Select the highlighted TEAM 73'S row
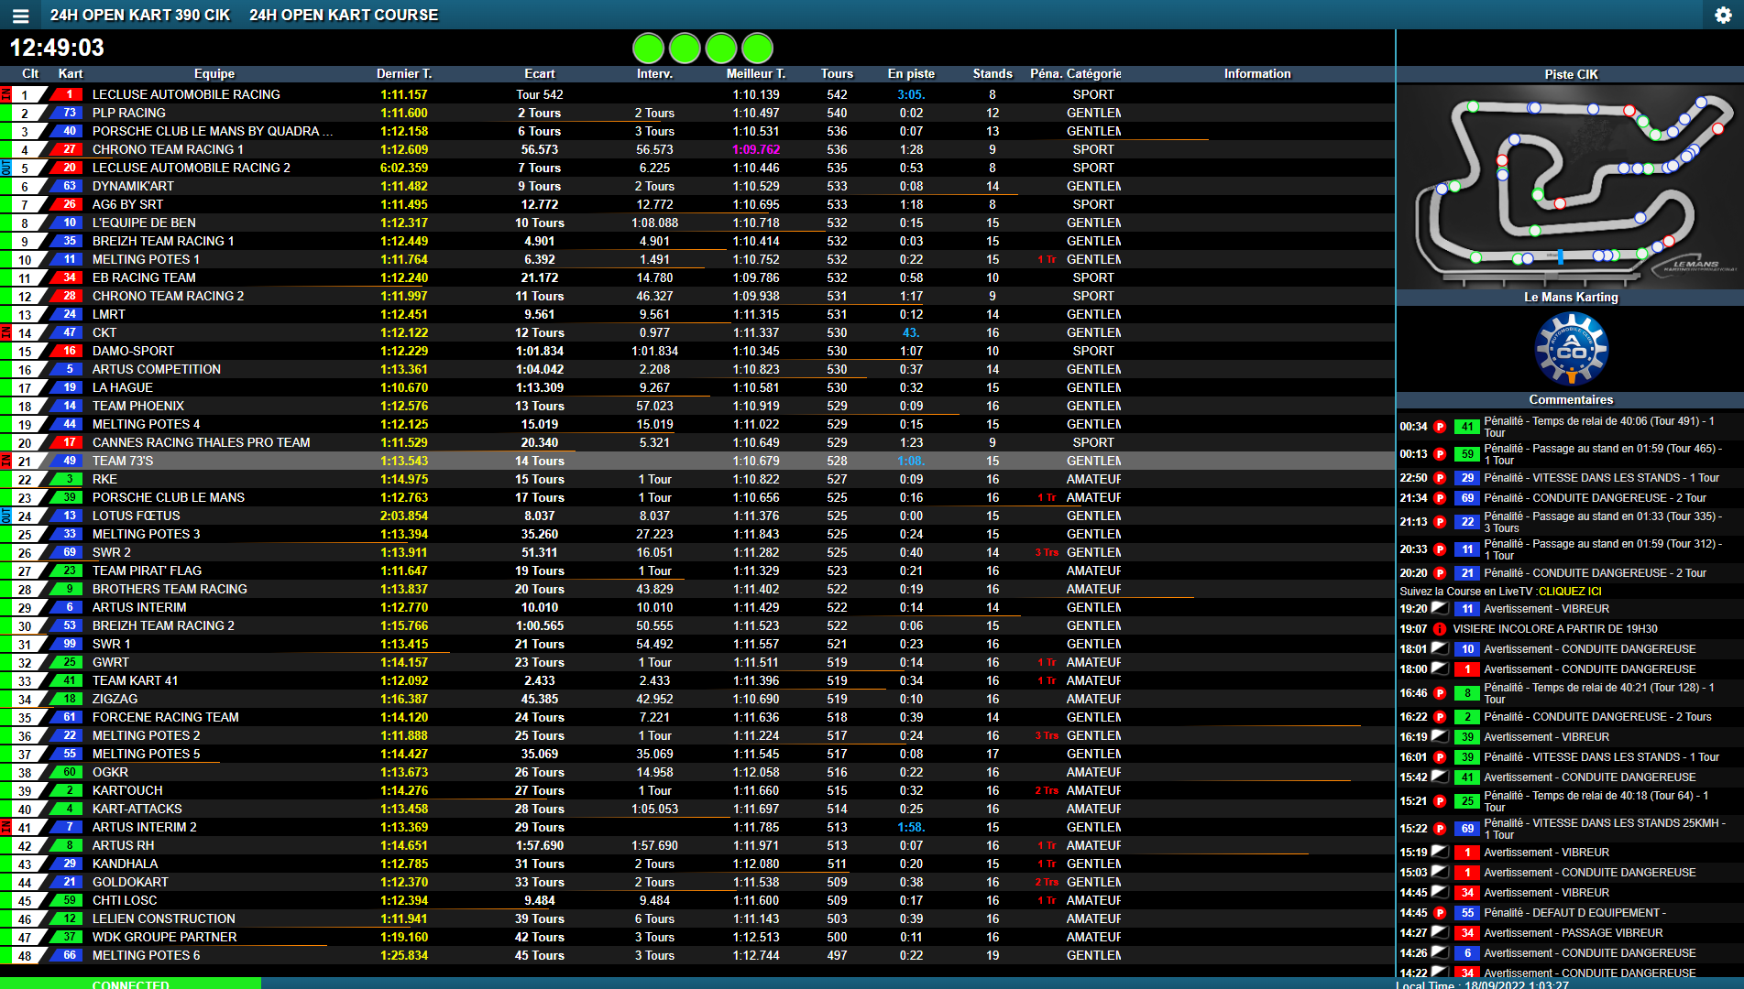 coord(550,461)
